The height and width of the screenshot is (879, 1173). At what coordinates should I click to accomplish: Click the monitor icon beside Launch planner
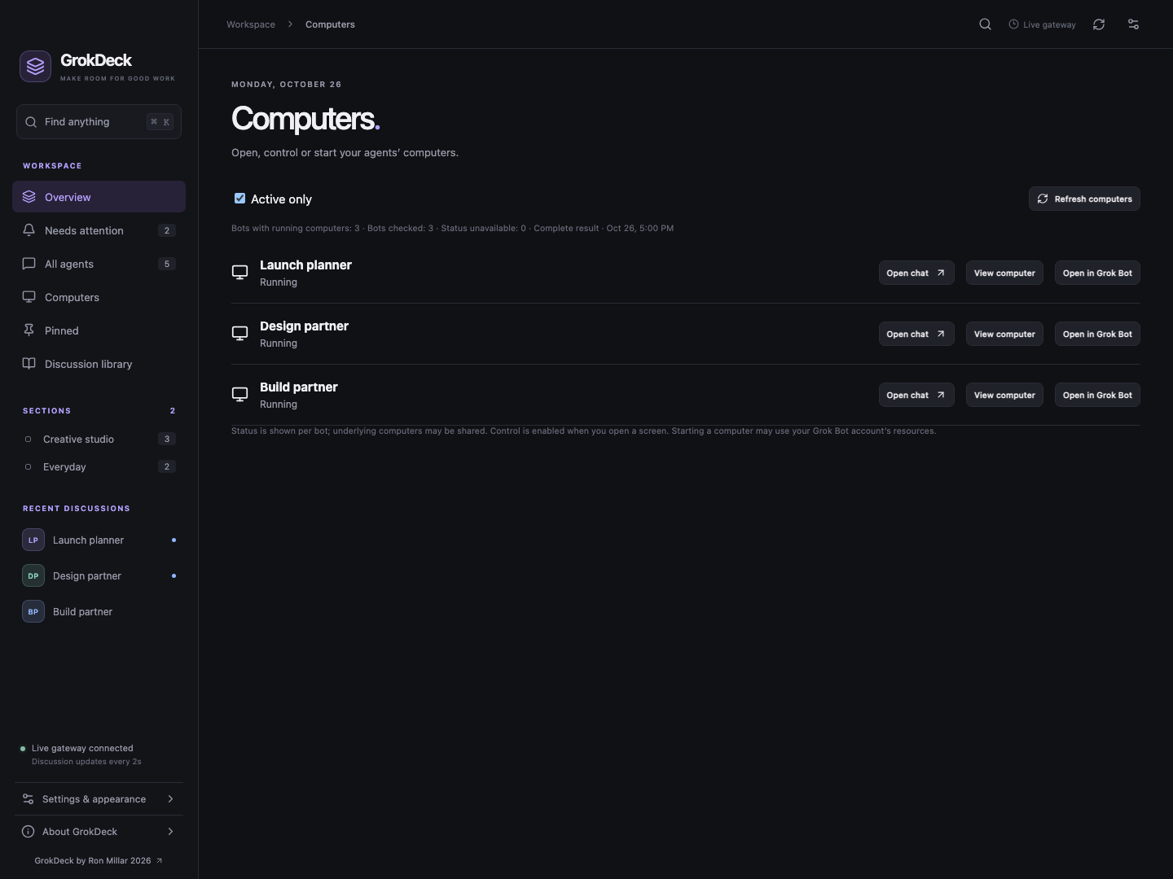[239, 273]
